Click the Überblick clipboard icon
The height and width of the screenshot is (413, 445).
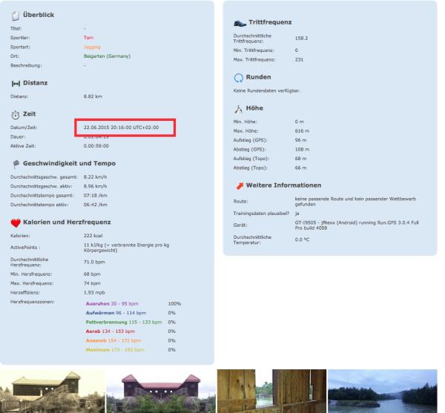coord(16,16)
